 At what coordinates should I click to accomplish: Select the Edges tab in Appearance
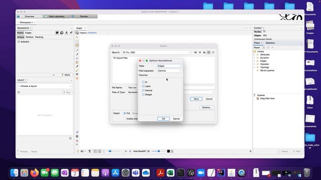pos(28,32)
